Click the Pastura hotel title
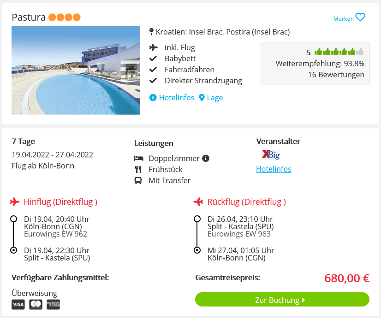381x318 pixels. coord(29,17)
